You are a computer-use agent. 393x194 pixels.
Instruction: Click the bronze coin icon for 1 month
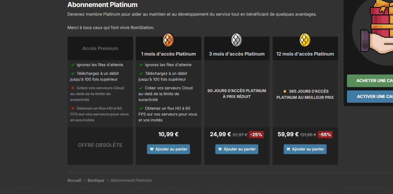point(168,40)
